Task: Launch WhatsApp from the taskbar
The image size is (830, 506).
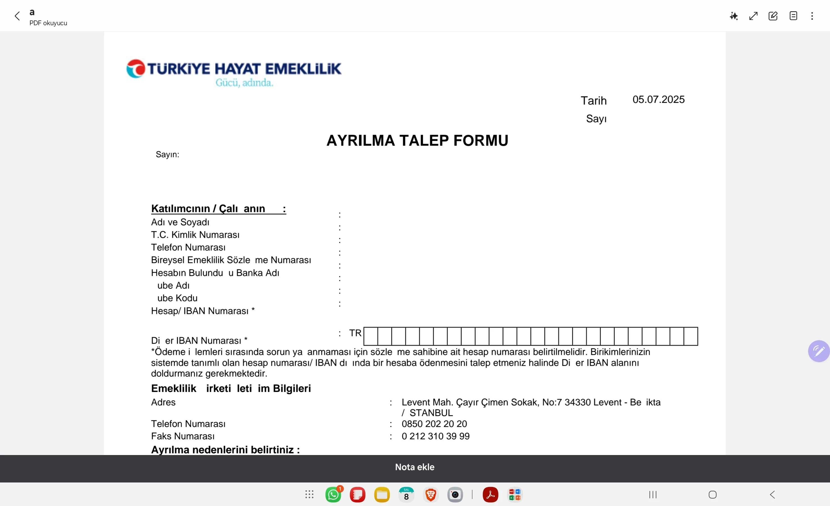Action: pos(333,495)
